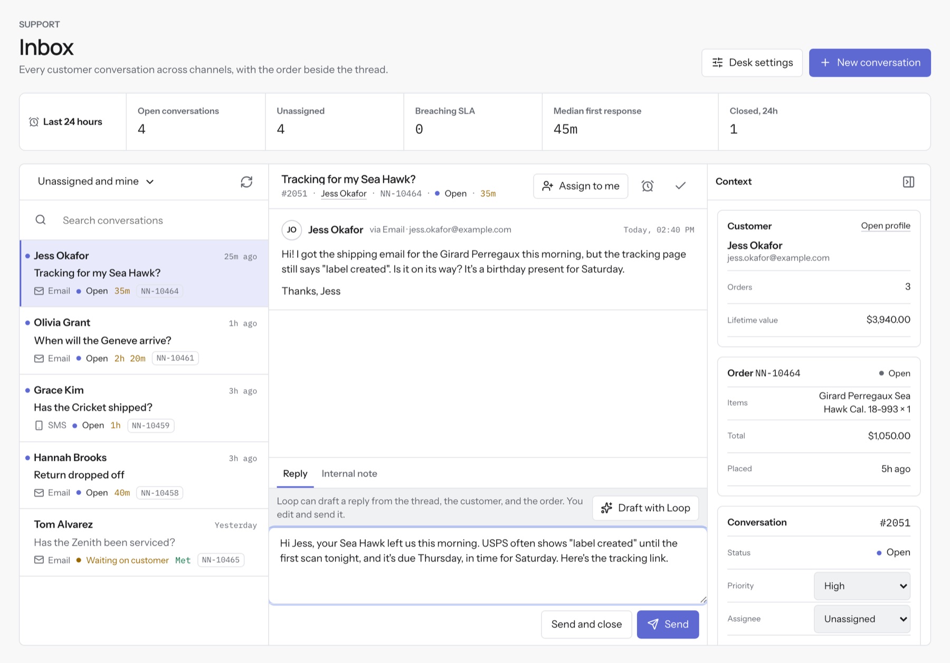Click the Order NN-10464 heading
This screenshot has width=950, height=663.
[x=764, y=373]
